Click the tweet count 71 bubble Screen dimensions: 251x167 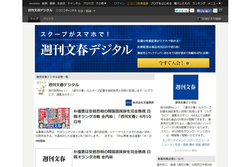tap(192, 11)
